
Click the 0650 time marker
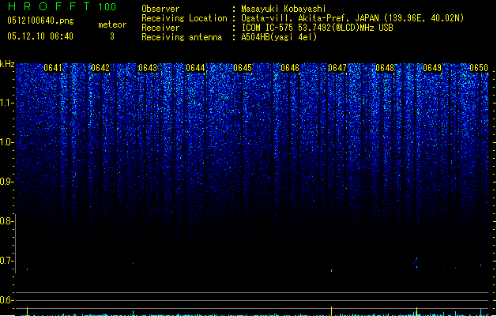479,68
